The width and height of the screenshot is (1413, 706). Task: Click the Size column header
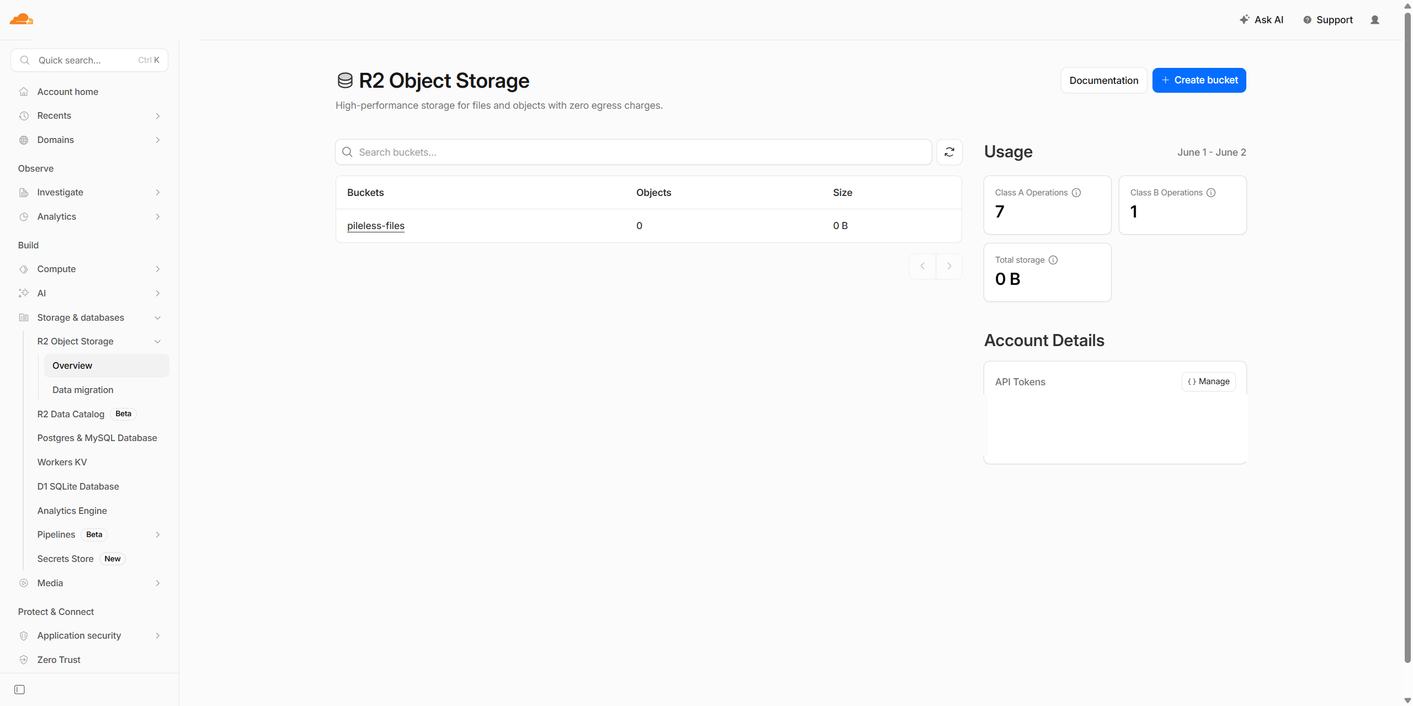843,193
